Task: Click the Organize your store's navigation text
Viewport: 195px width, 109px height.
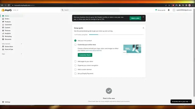Action: click(88, 65)
